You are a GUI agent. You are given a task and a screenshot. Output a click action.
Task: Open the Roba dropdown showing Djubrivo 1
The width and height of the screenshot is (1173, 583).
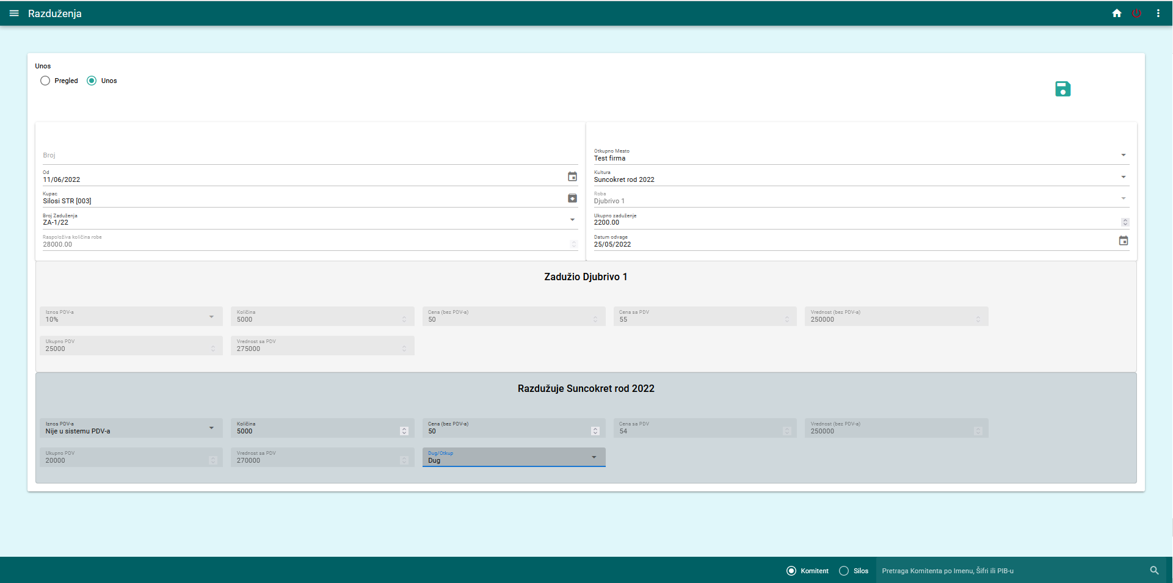pyautogui.click(x=1123, y=197)
